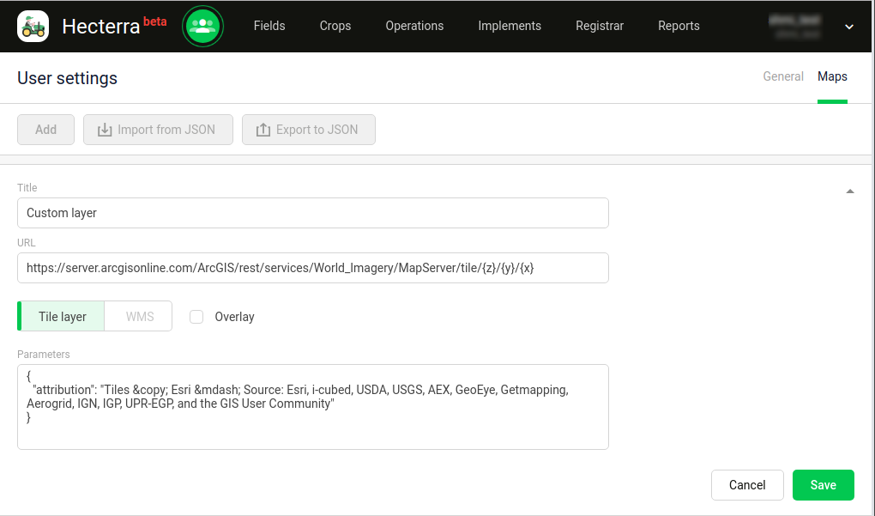Expand the user account dropdown arrow

pos(848,27)
